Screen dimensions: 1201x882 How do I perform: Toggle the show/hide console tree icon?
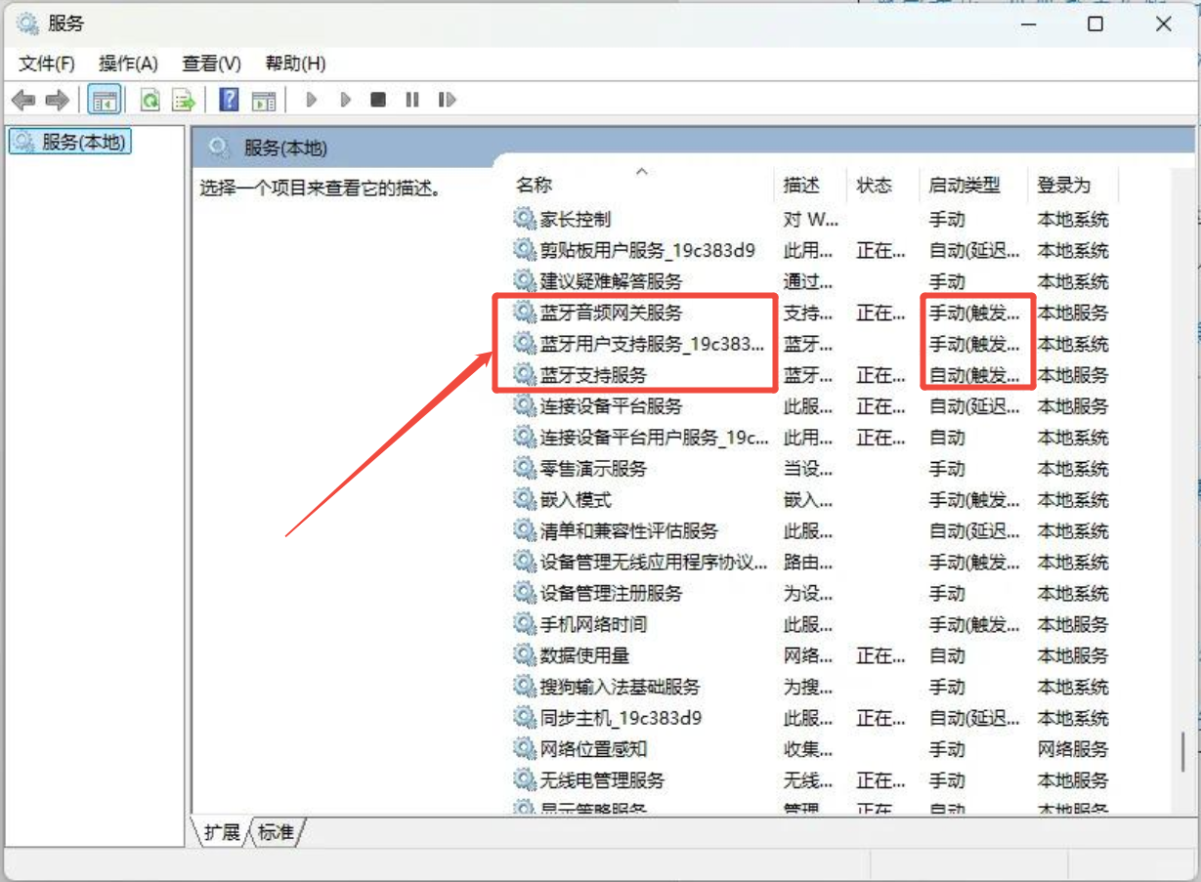pos(104,100)
